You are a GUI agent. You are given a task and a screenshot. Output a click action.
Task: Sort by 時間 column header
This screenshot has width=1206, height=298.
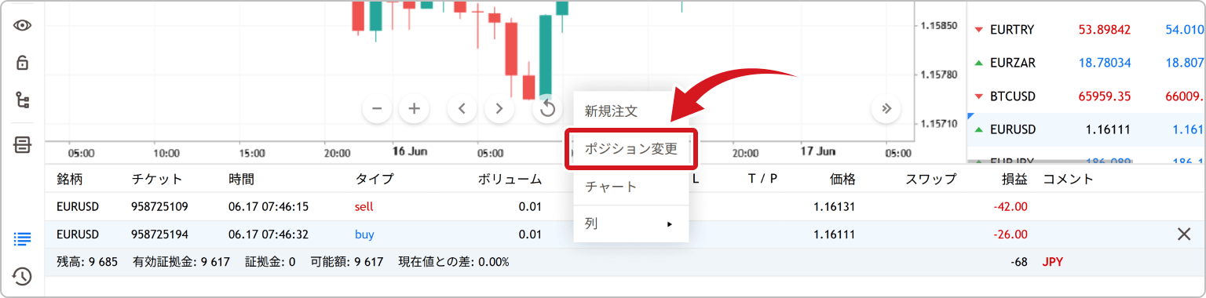coord(241,179)
